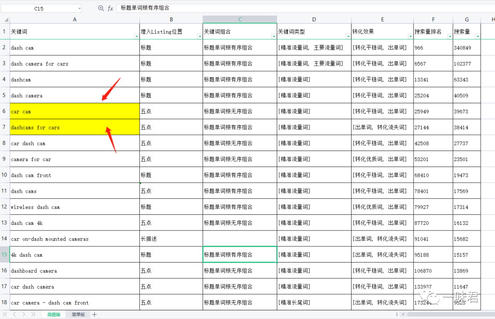
Task: Select column D header
Action: click(x=314, y=19)
